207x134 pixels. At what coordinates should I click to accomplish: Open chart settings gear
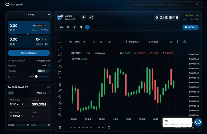coord(185,42)
